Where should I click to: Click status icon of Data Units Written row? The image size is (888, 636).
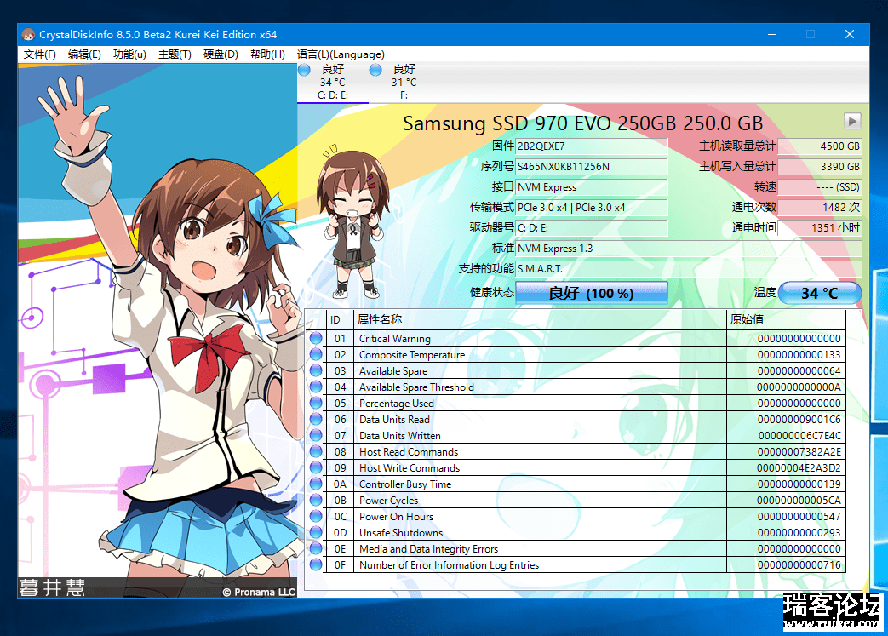tap(316, 436)
